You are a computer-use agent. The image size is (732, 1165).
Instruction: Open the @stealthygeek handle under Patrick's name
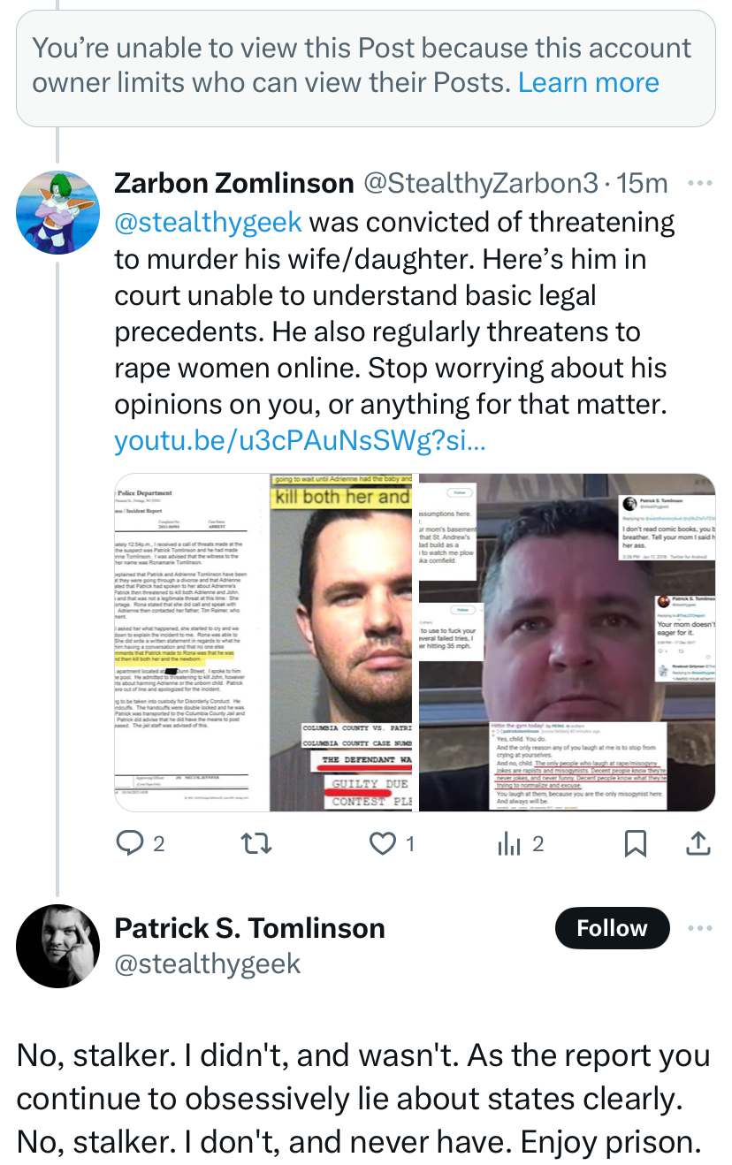(x=208, y=963)
